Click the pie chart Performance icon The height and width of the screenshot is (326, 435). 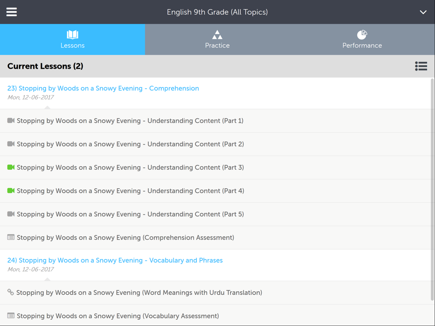click(362, 35)
